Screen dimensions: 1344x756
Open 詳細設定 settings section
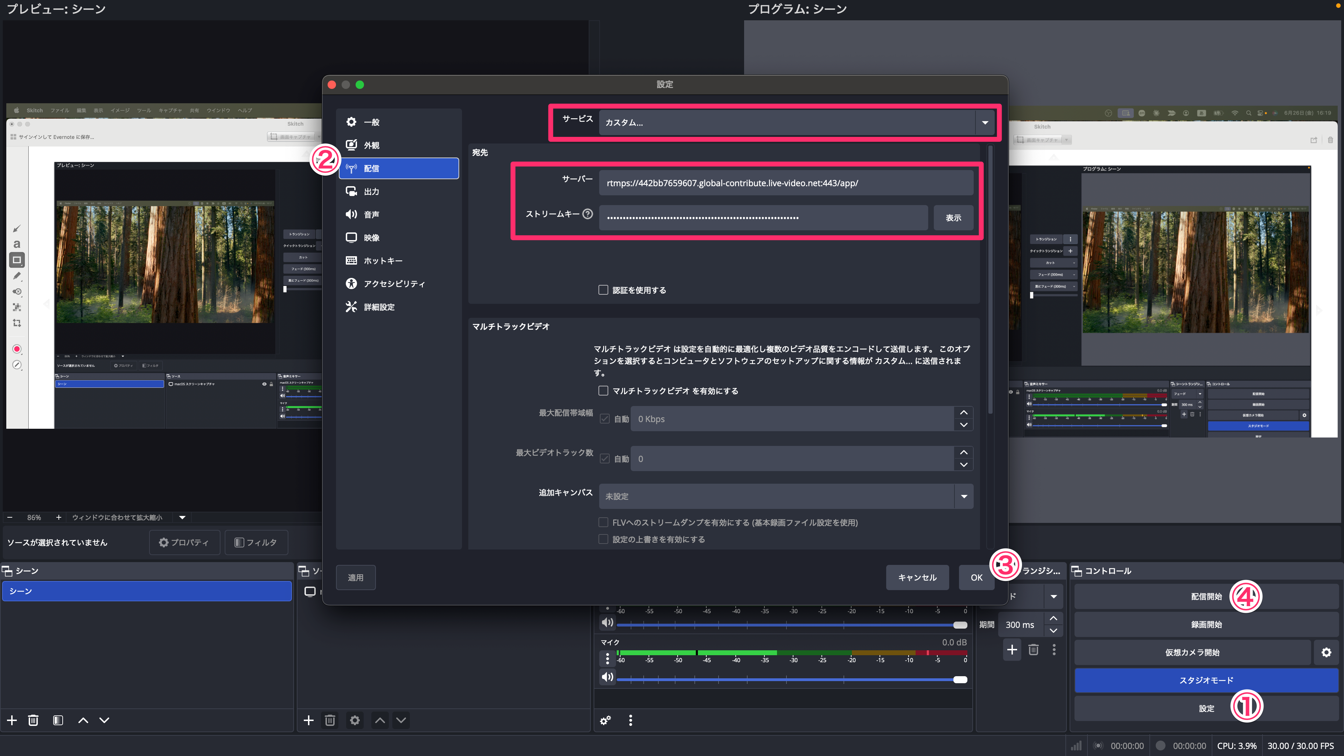pos(399,307)
